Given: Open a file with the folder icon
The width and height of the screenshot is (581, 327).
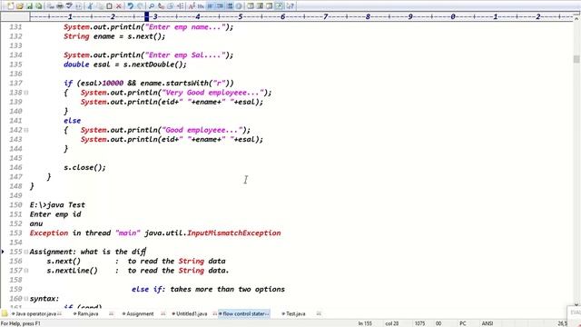Looking at the screenshot, I should coord(19,6).
